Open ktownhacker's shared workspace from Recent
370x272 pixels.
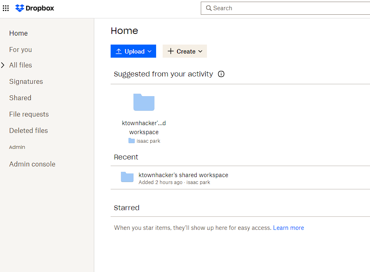pos(184,175)
